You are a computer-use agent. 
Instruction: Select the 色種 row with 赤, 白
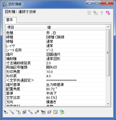(x=56, y=33)
